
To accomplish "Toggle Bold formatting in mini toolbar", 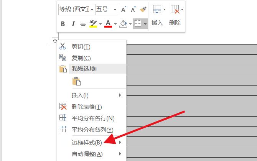I will click(x=63, y=24).
